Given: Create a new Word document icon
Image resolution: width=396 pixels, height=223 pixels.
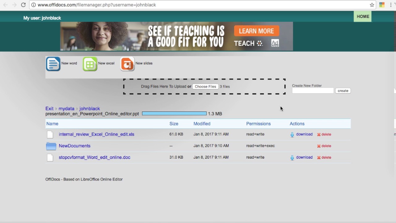Looking at the screenshot, I should (53, 64).
